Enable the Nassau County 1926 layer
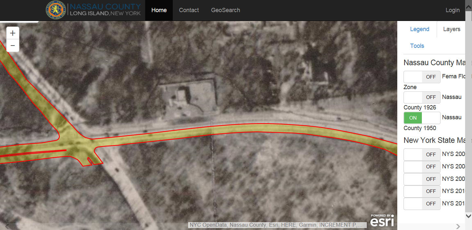The height and width of the screenshot is (230, 472). [422, 97]
